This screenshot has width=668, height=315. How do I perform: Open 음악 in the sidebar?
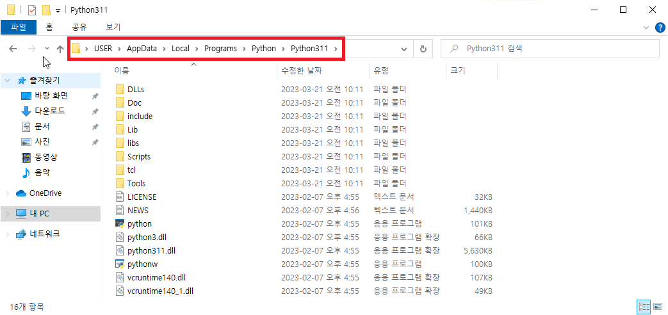click(x=42, y=172)
